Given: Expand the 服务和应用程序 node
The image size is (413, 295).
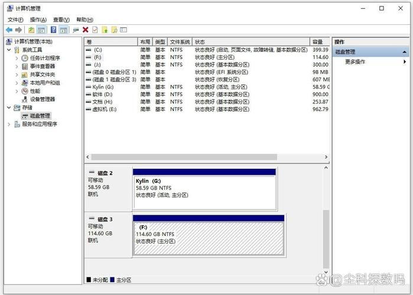Looking at the screenshot, I should (9, 124).
